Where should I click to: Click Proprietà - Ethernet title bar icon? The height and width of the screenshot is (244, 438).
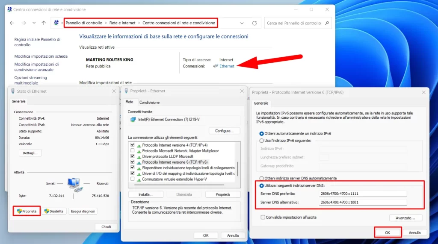126,91
